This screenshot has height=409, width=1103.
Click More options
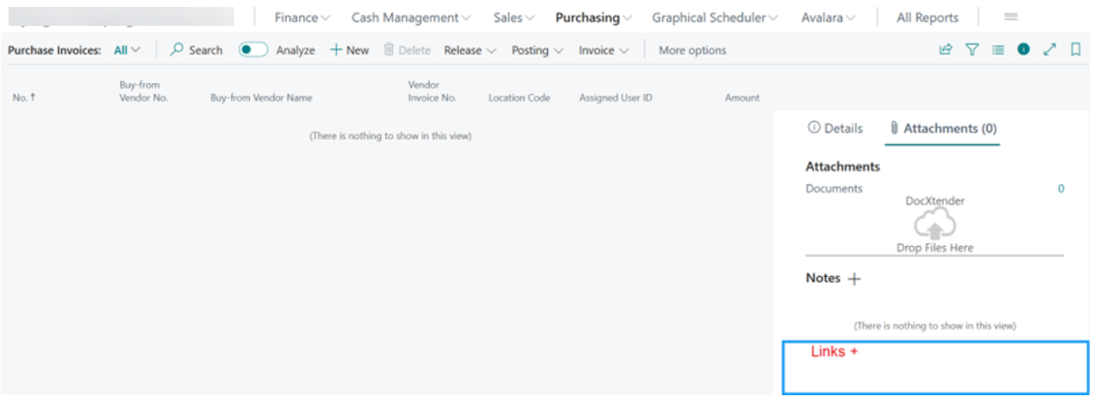click(x=692, y=50)
